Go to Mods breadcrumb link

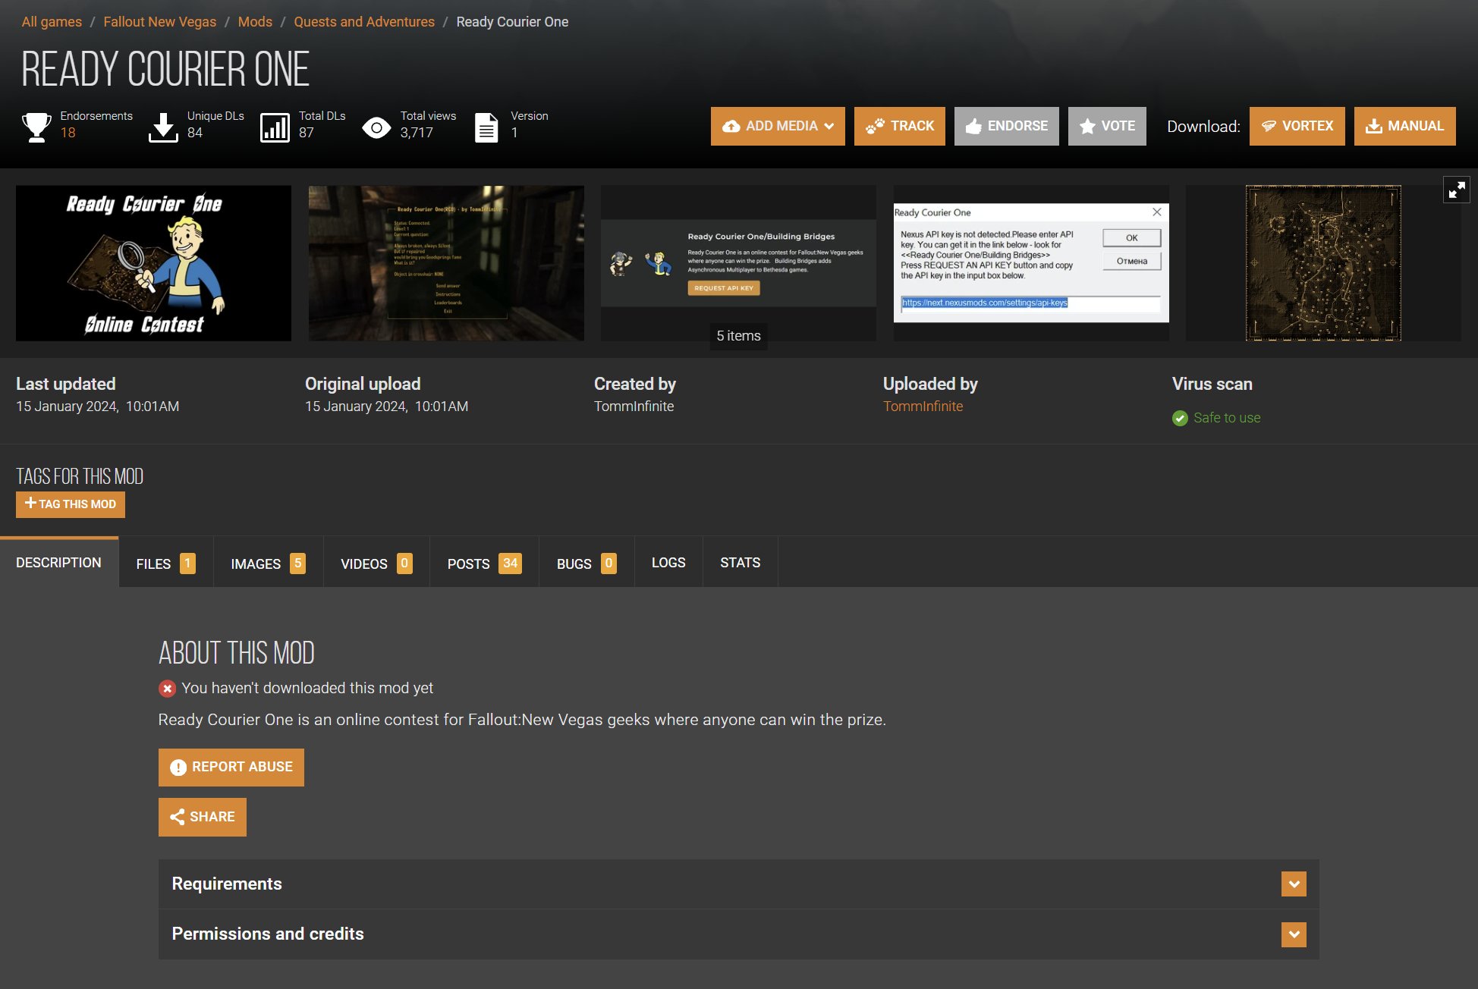[x=255, y=22]
